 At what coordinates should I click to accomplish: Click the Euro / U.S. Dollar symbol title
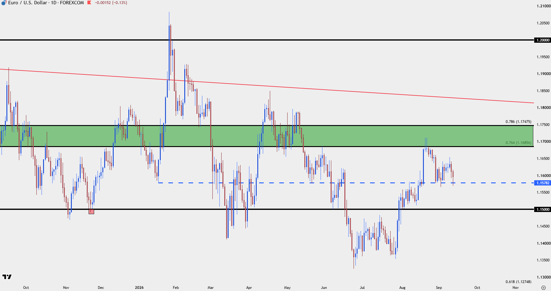27,3
